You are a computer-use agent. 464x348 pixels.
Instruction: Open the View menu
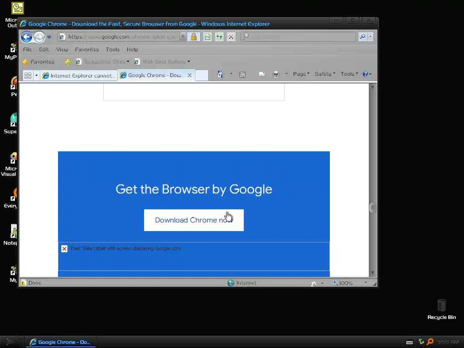click(x=62, y=49)
